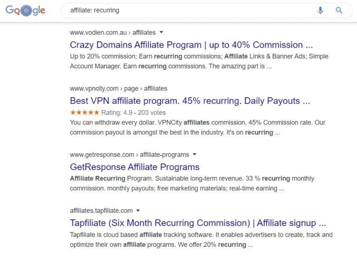The height and width of the screenshot is (260, 357).
Task: Click the orange star rating icons
Action: pos(84,112)
